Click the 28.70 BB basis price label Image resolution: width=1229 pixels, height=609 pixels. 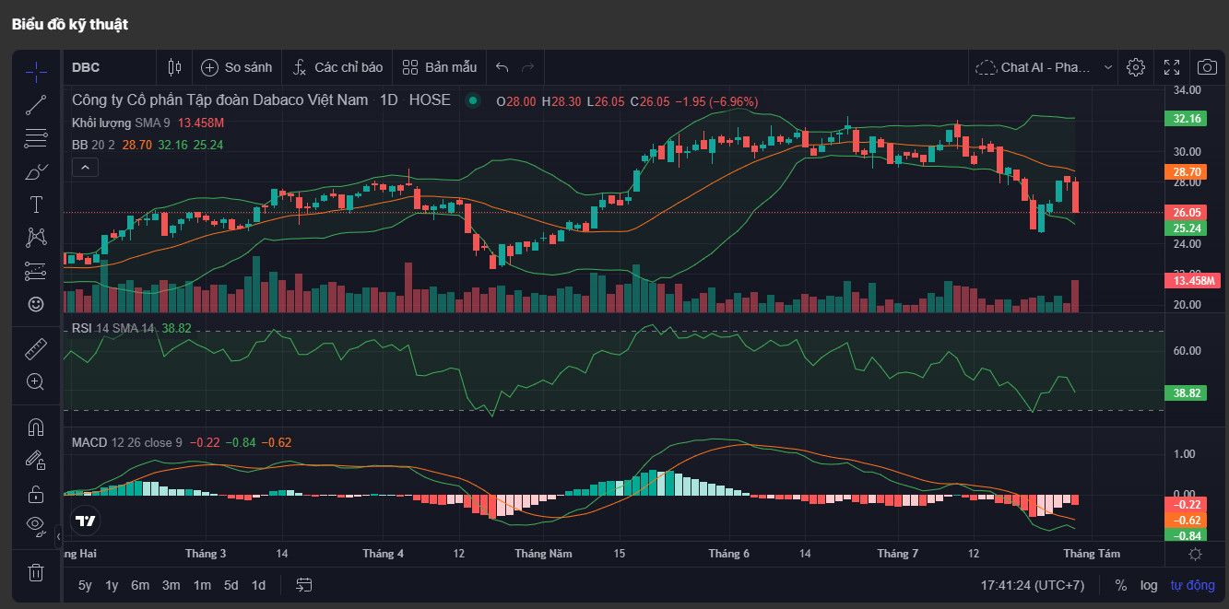click(1186, 171)
